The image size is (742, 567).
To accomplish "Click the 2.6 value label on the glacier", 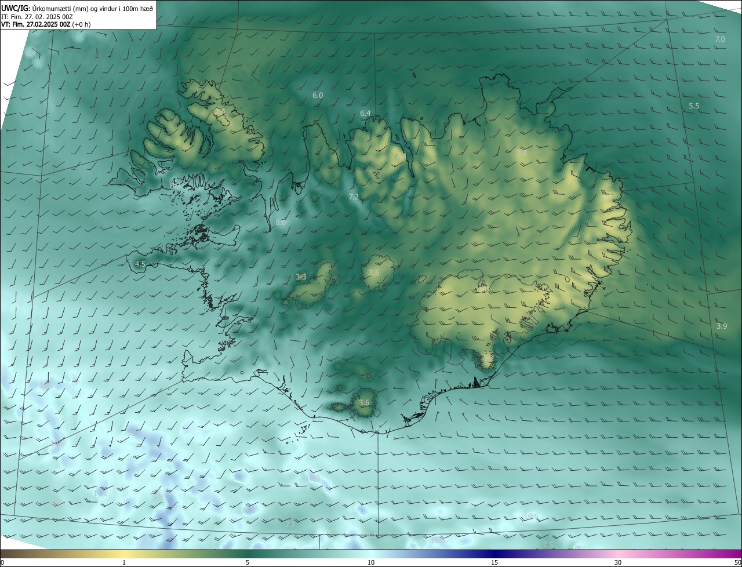I will 374,273.
